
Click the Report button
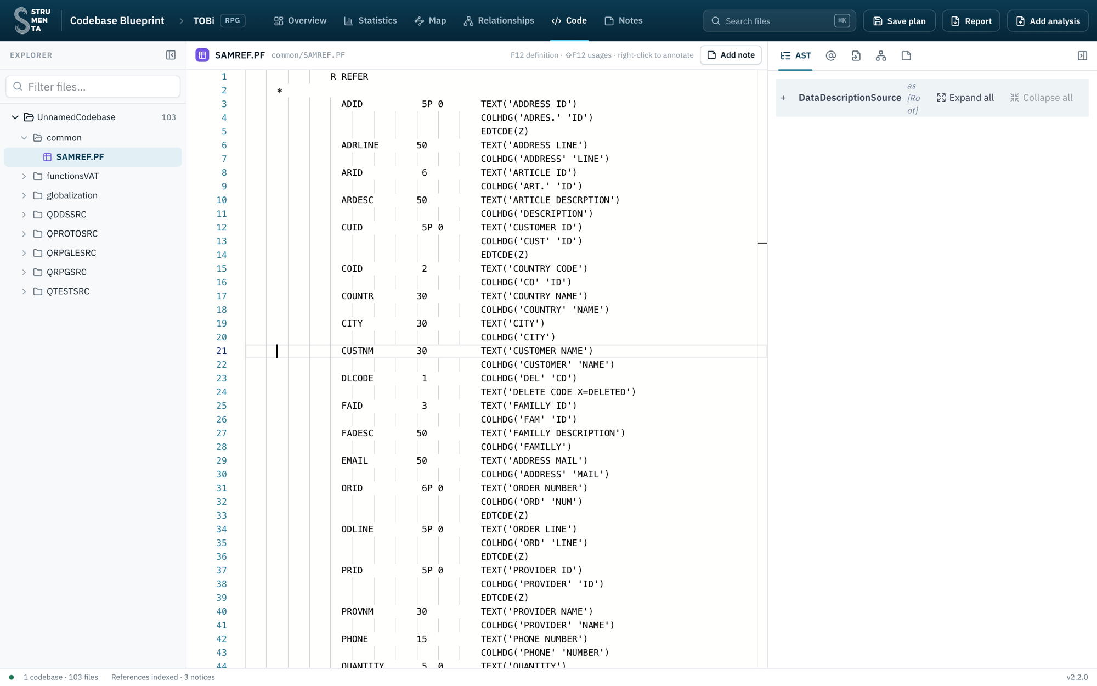click(971, 21)
